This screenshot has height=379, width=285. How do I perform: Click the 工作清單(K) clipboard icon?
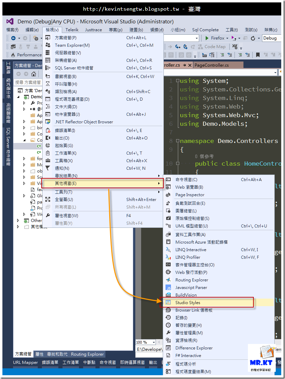(48, 153)
